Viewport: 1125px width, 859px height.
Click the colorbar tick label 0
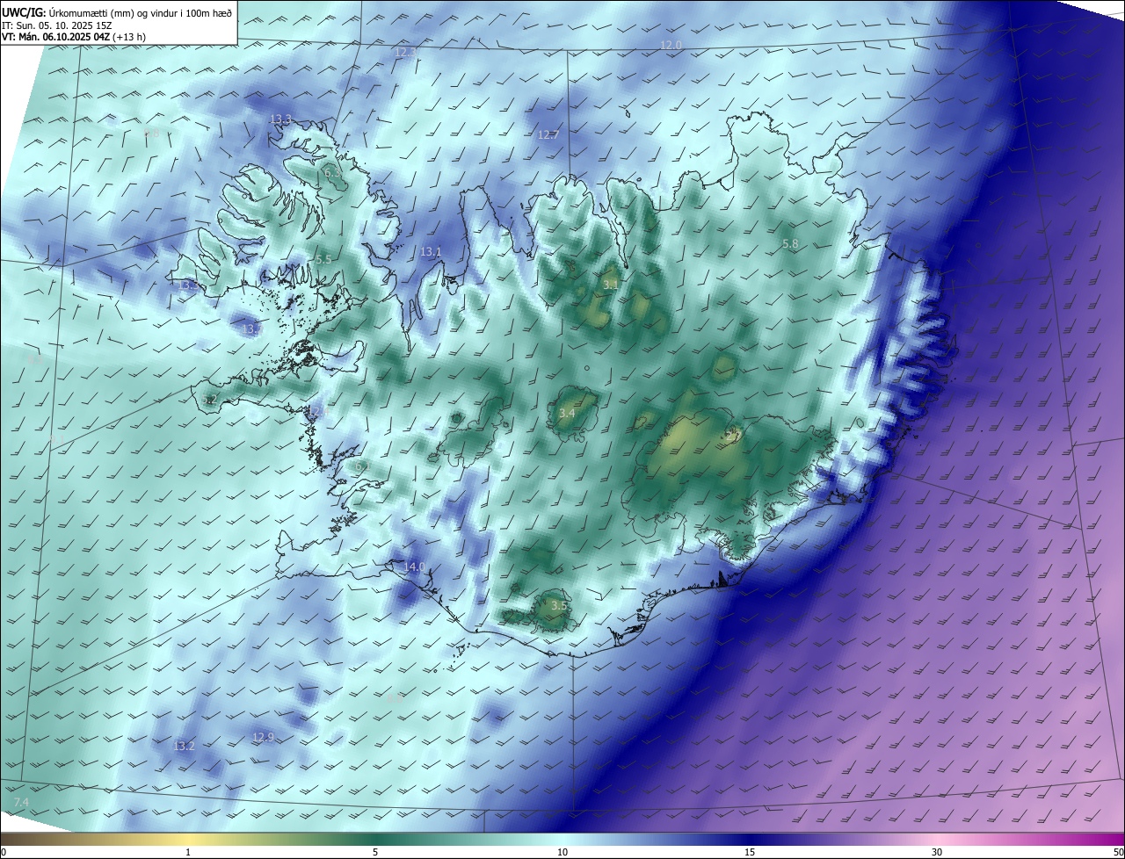pos(4,852)
